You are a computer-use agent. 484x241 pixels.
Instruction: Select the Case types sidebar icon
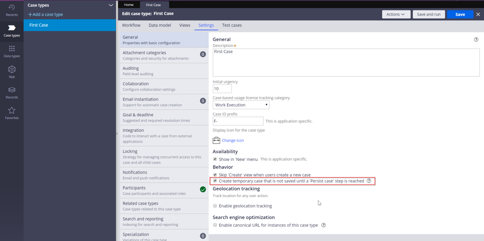pos(12,31)
